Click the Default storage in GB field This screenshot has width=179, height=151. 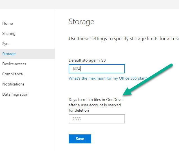pyautogui.click(x=97, y=69)
